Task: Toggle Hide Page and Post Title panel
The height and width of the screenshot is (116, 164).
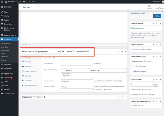Action: click(160, 101)
